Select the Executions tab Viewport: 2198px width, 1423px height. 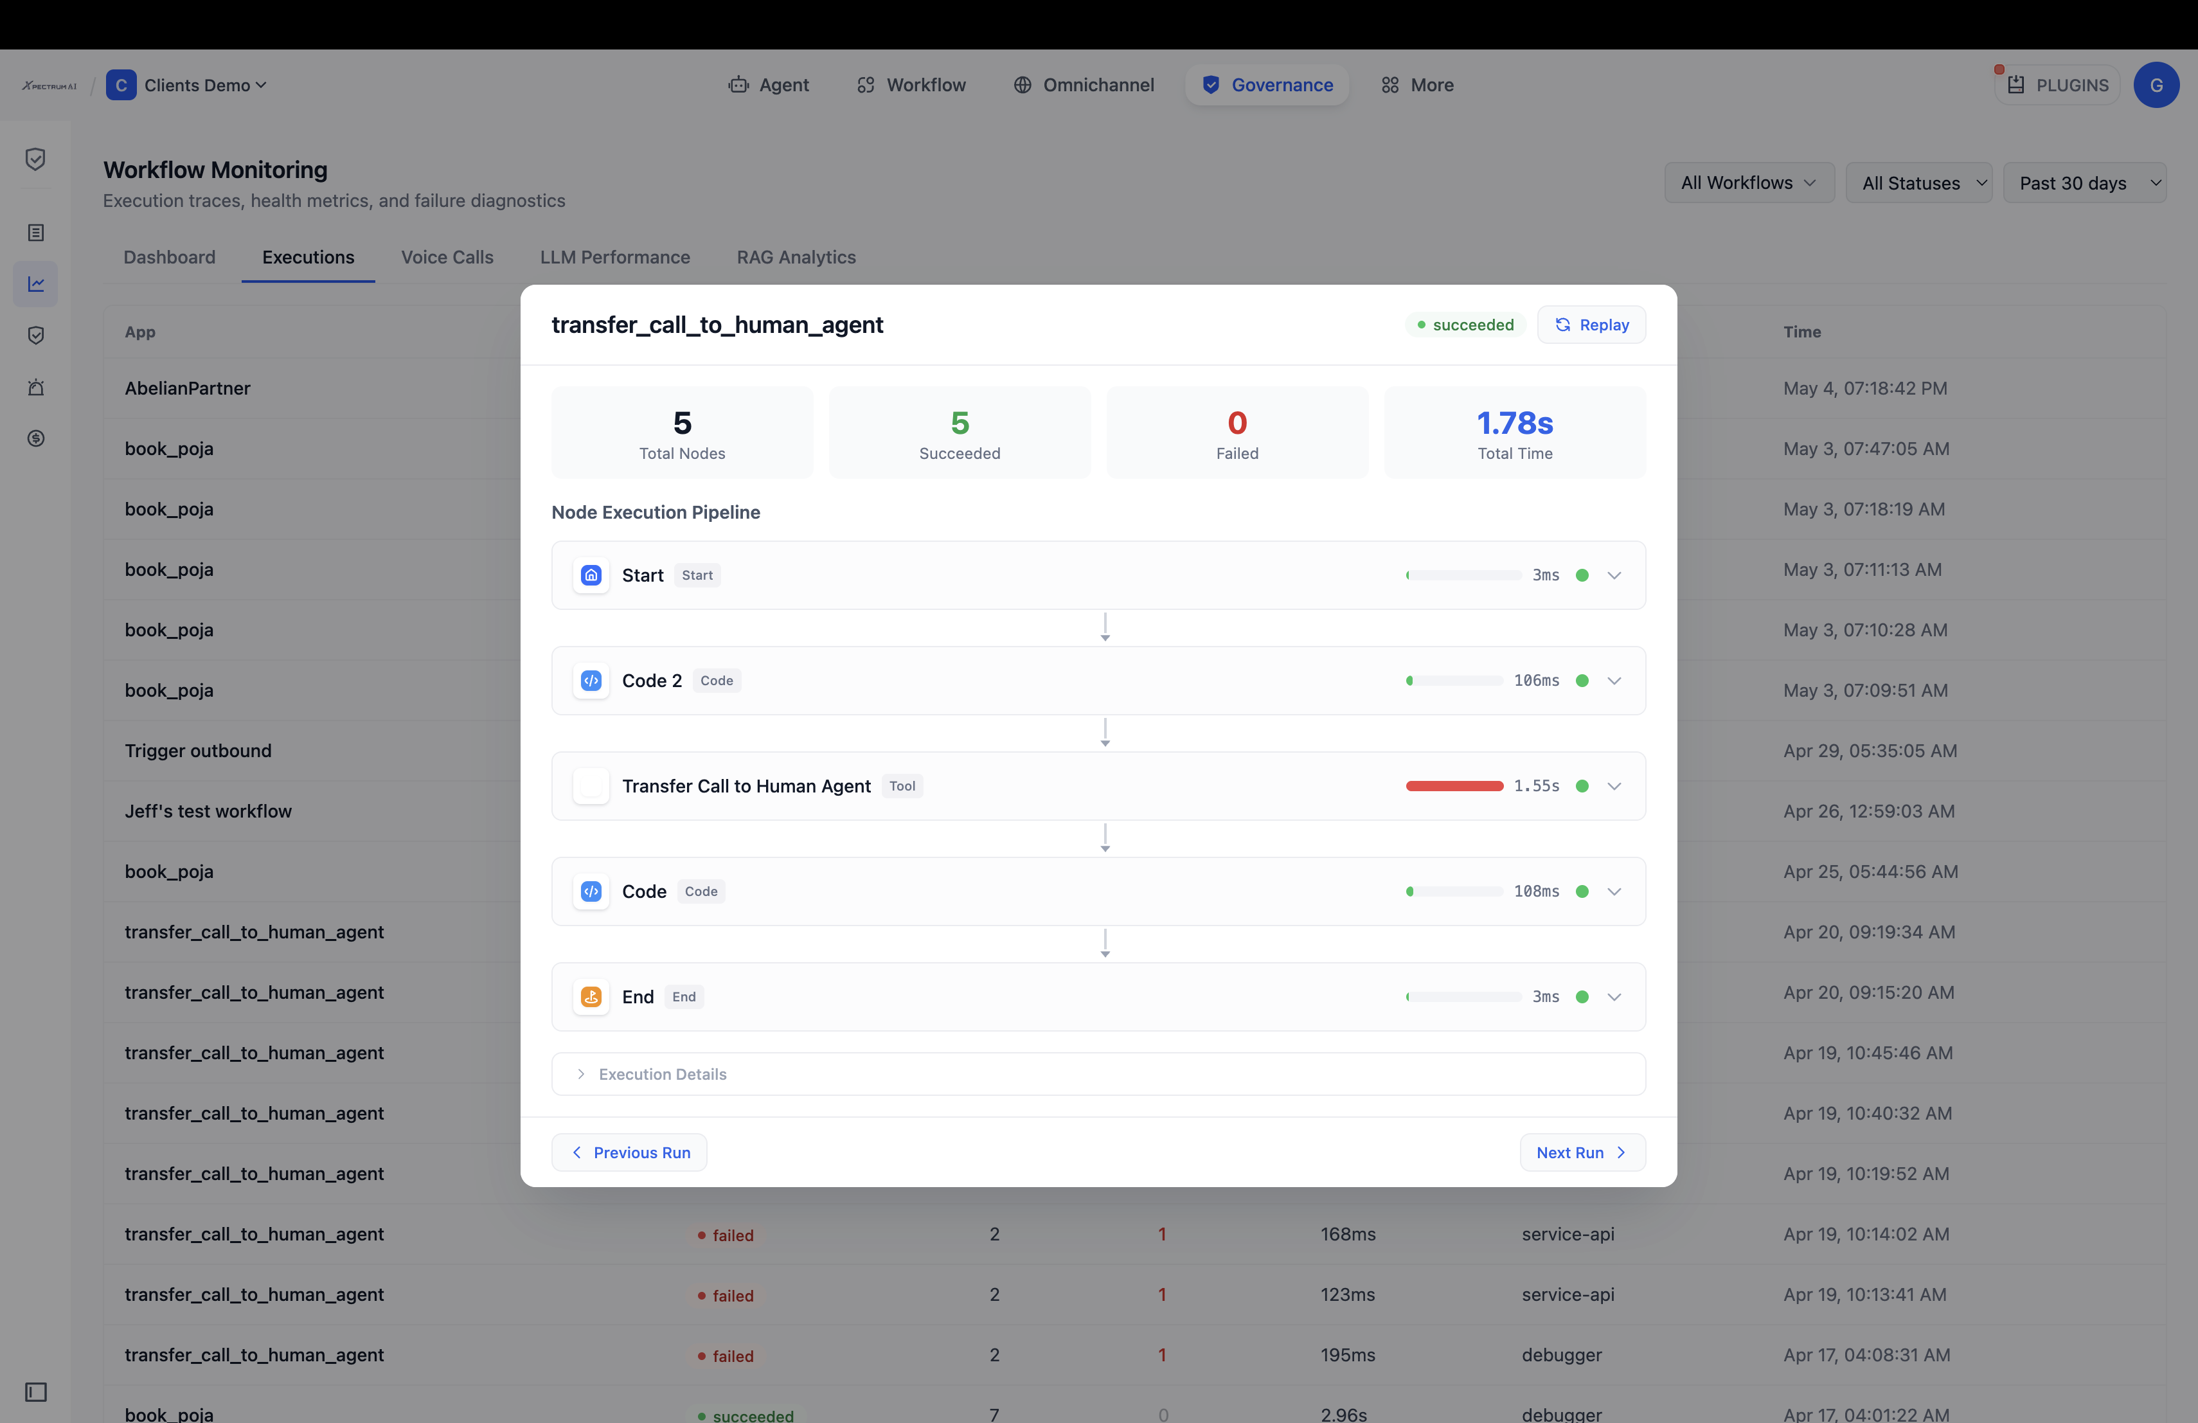(x=308, y=256)
